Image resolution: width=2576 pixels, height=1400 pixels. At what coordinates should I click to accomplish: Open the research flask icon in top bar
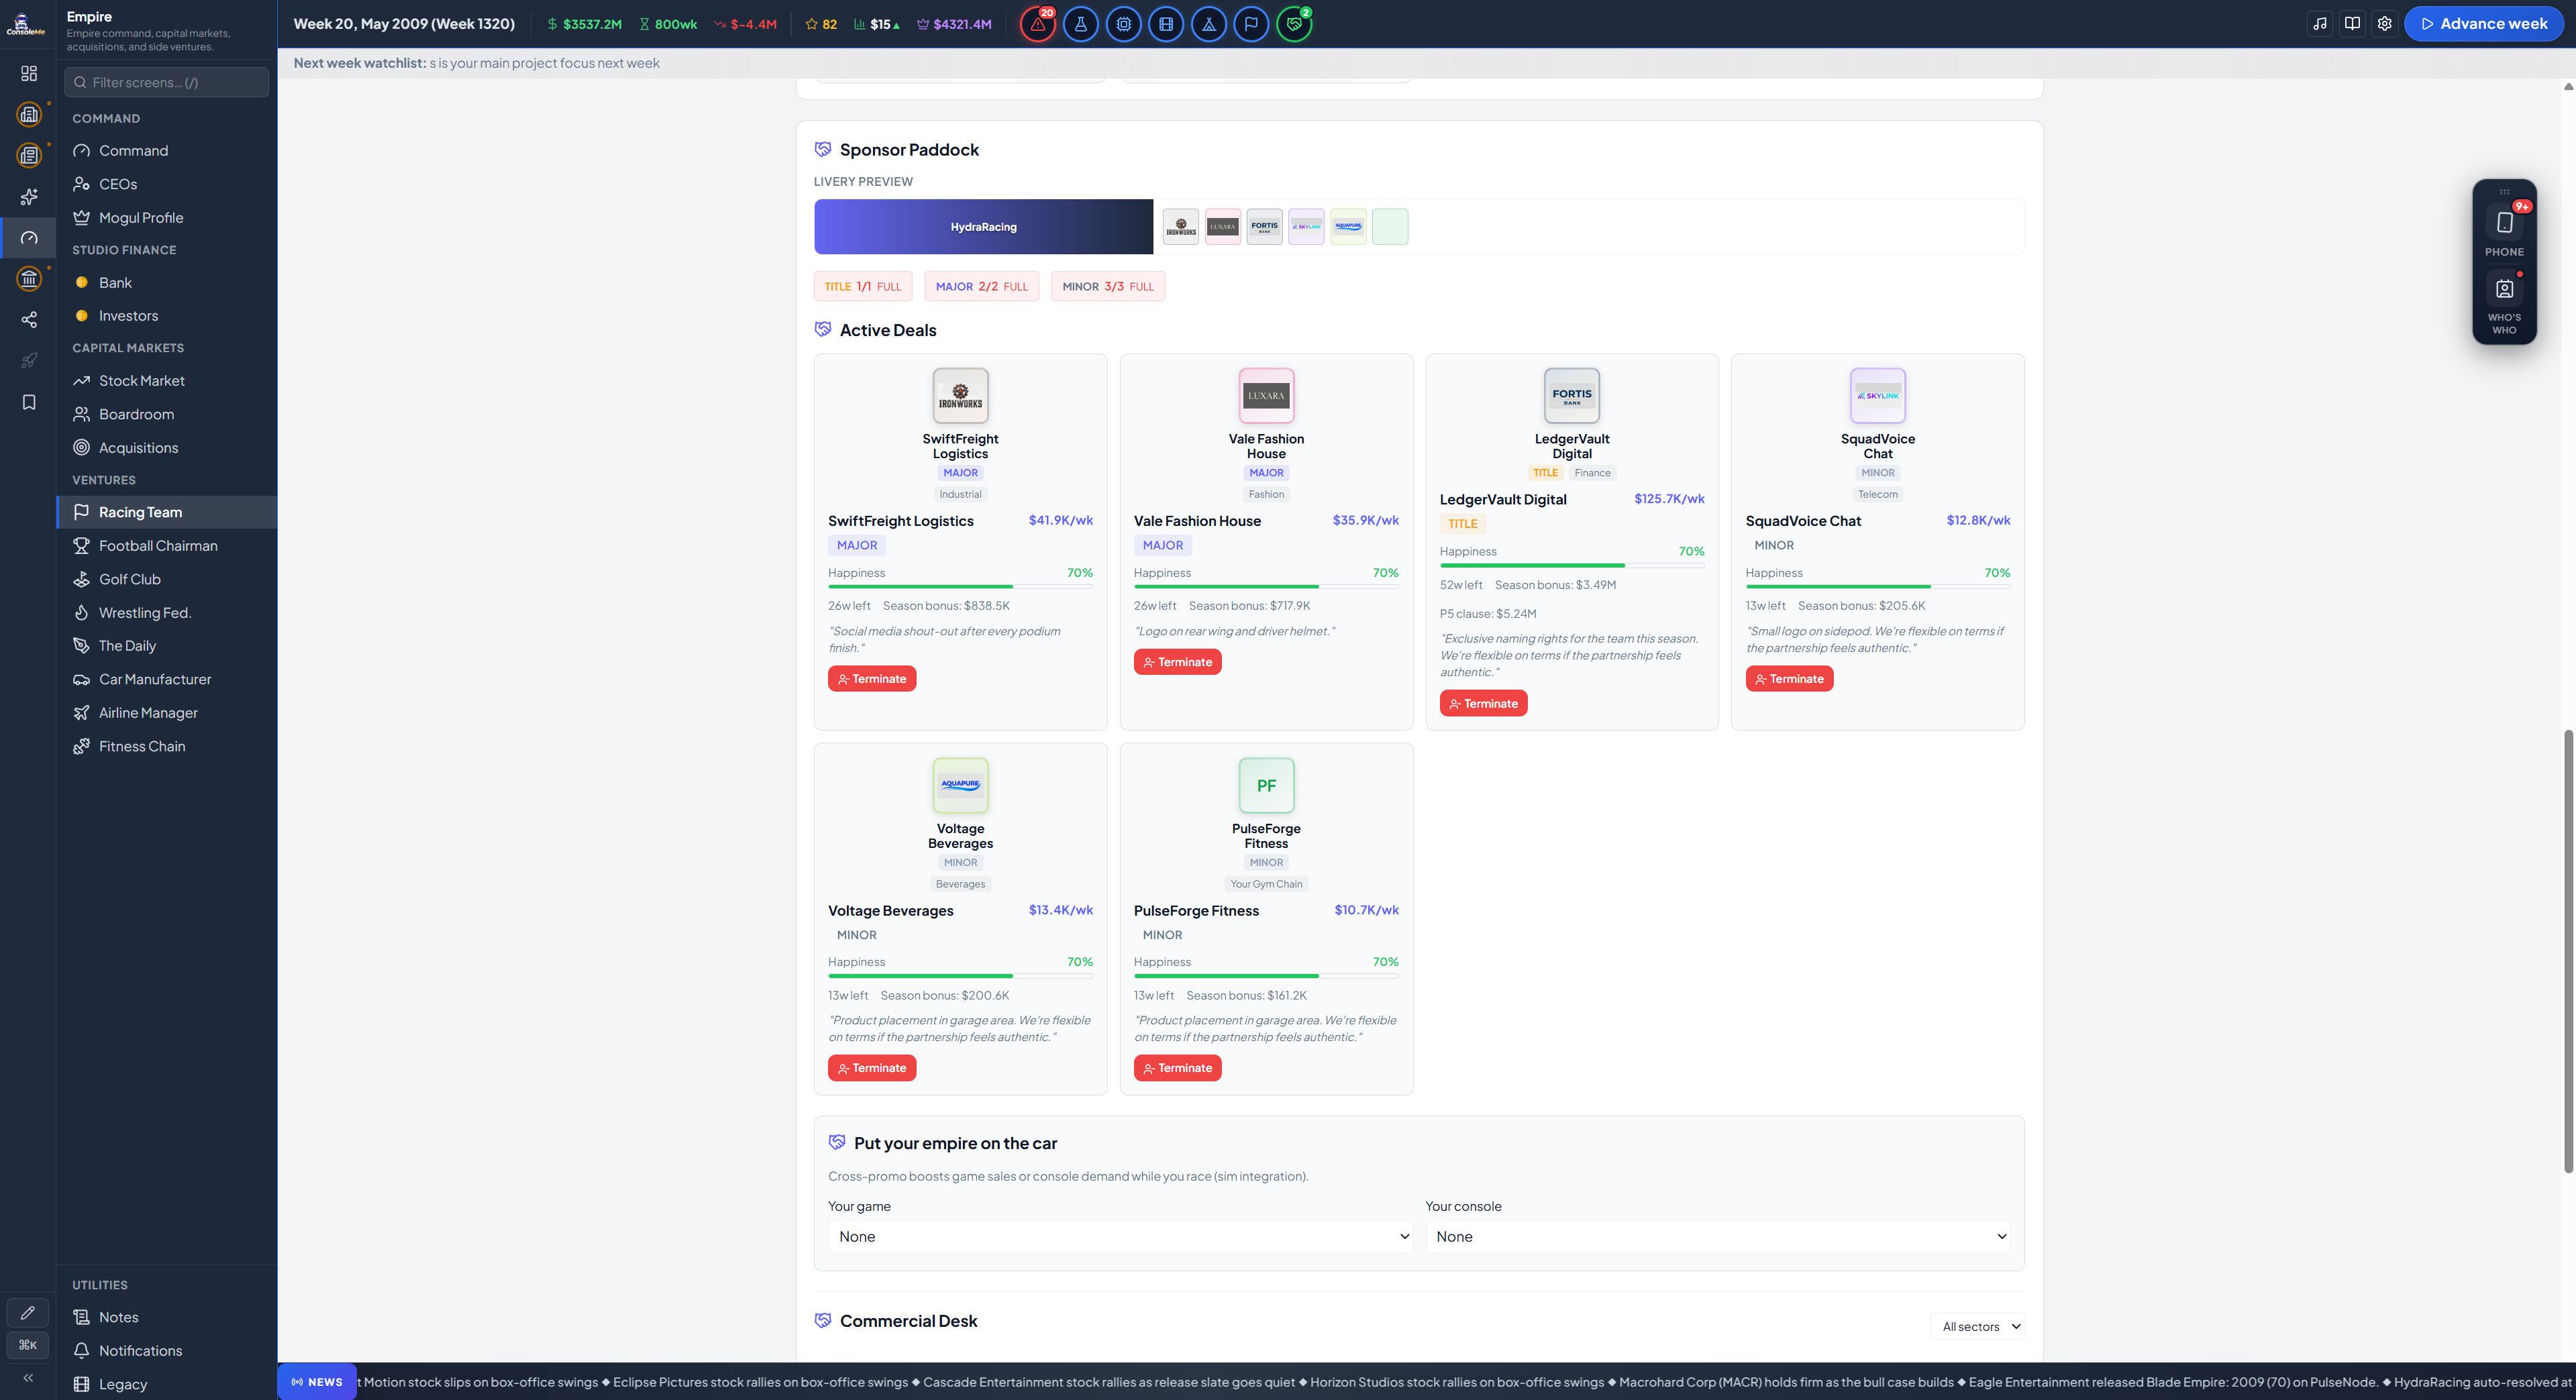tap(1081, 24)
